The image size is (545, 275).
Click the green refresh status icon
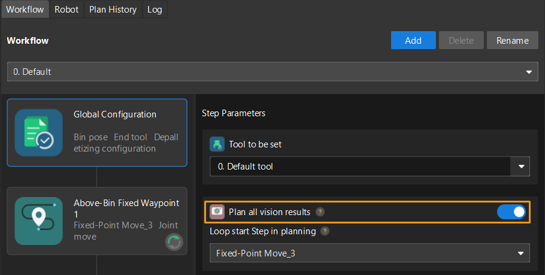pyautogui.click(x=174, y=243)
